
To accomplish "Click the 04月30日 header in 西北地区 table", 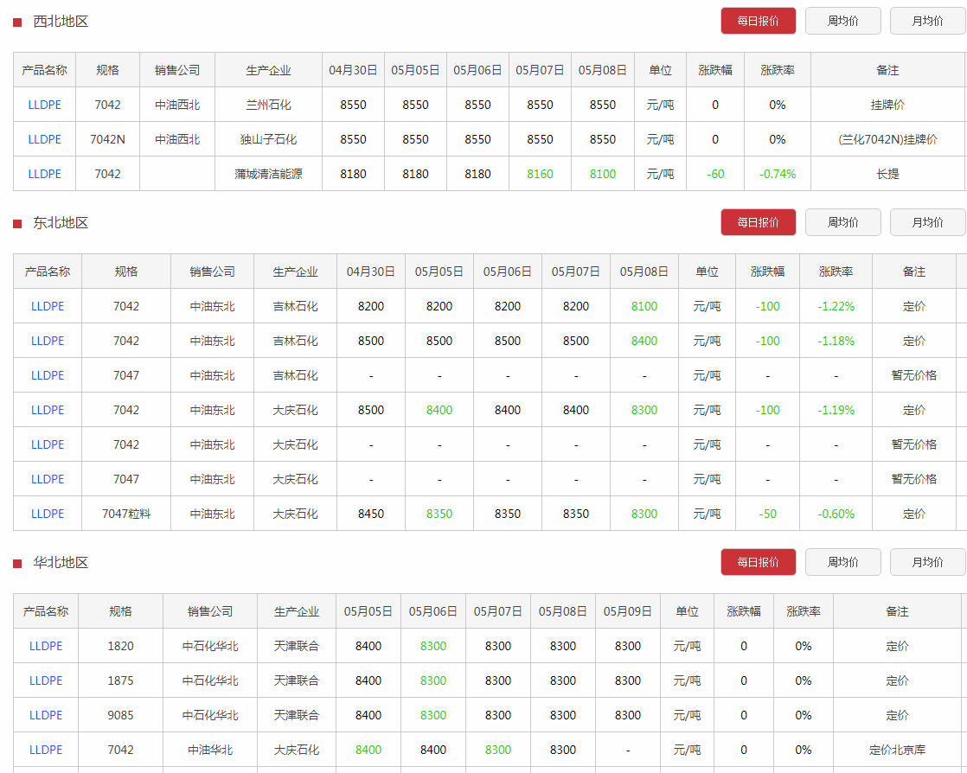I will (353, 70).
